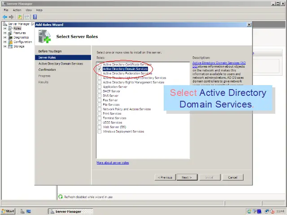Click the Previous button
The height and width of the screenshot is (215, 287).
tap(165, 177)
